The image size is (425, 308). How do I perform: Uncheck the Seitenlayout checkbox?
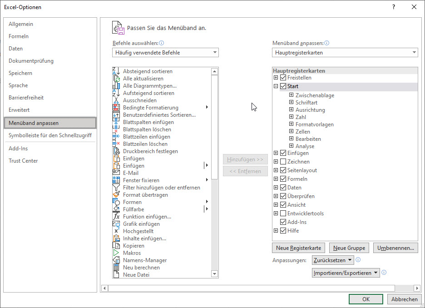tap(283, 170)
